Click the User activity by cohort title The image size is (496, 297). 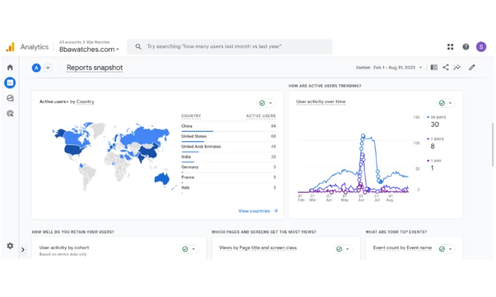pyautogui.click(x=64, y=247)
